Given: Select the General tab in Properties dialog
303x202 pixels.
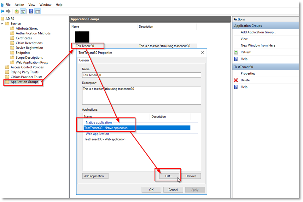Looking at the screenshot, I should pos(84,60).
